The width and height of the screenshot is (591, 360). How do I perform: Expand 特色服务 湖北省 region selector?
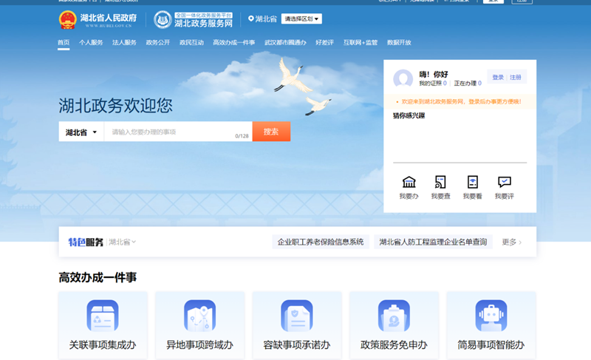coord(123,242)
